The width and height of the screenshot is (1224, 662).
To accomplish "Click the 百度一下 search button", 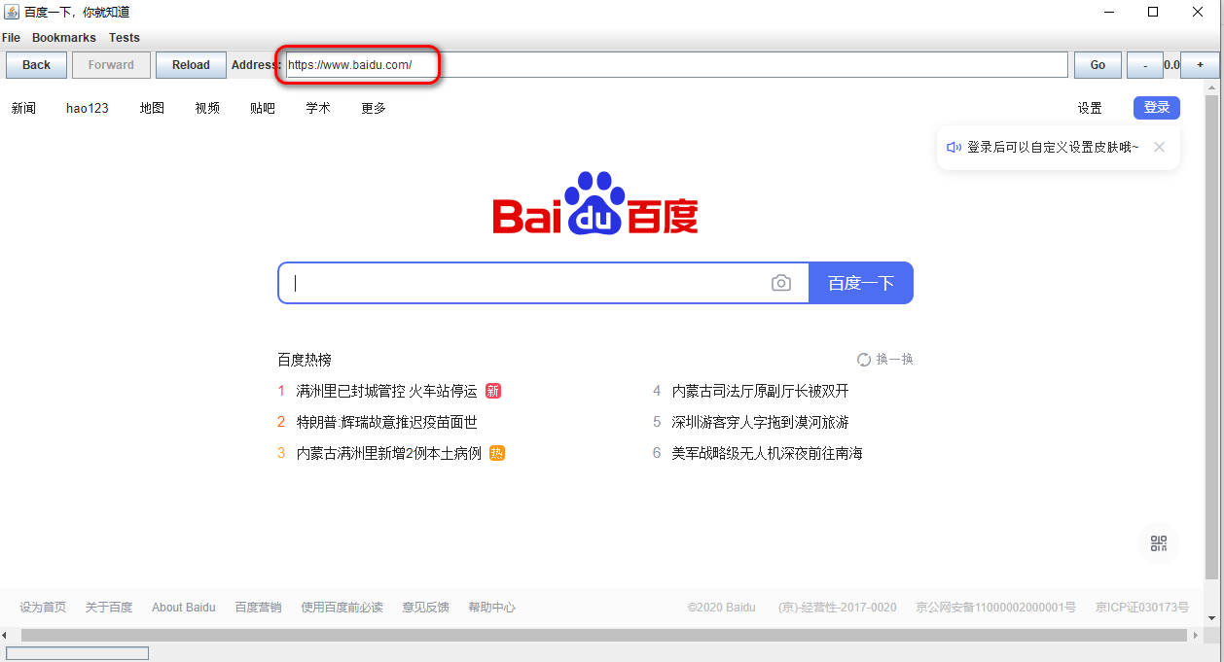I will (x=861, y=283).
